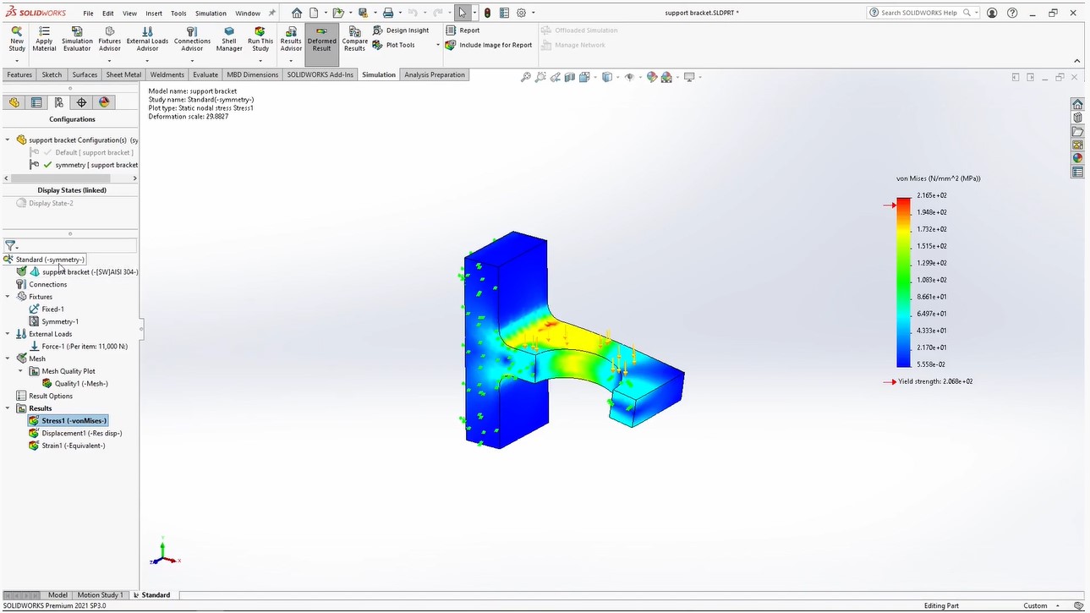Switch to the Evaluate tab
Image resolution: width=1090 pixels, height=613 pixels.
pos(205,74)
